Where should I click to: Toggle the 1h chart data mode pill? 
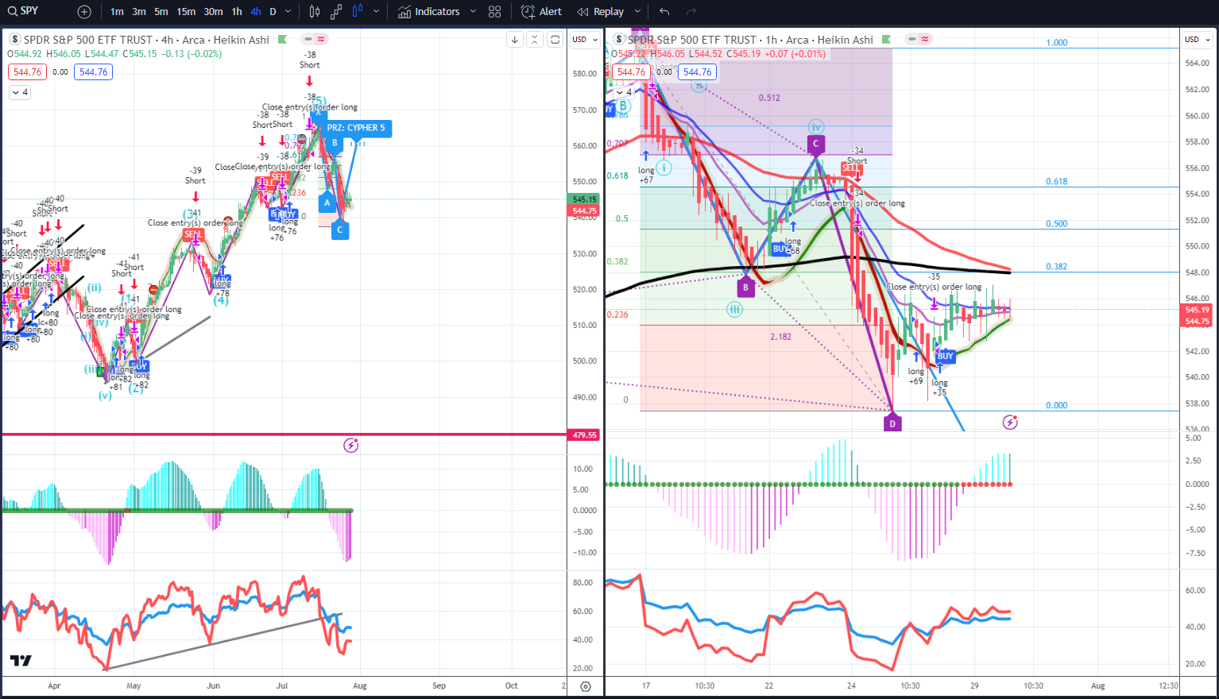point(919,39)
